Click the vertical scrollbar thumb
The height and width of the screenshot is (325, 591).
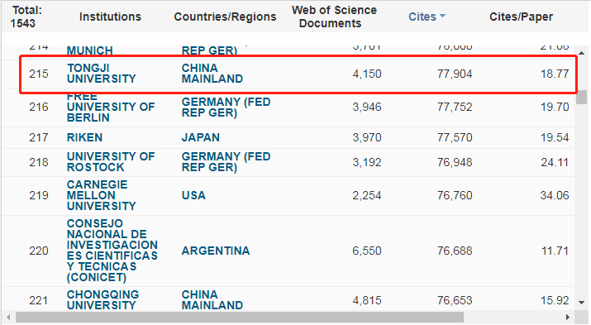pyautogui.click(x=582, y=97)
